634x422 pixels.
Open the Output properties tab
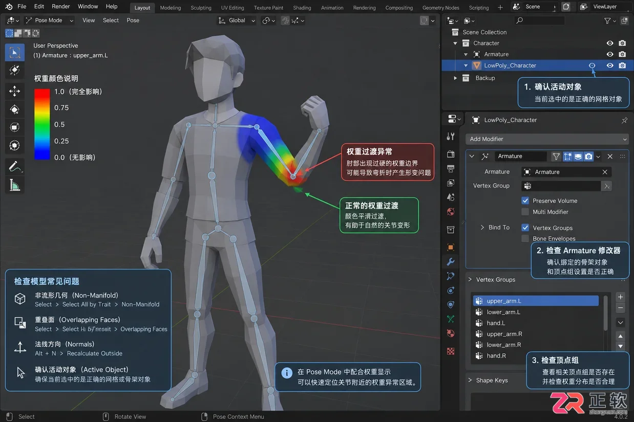[x=451, y=168]
